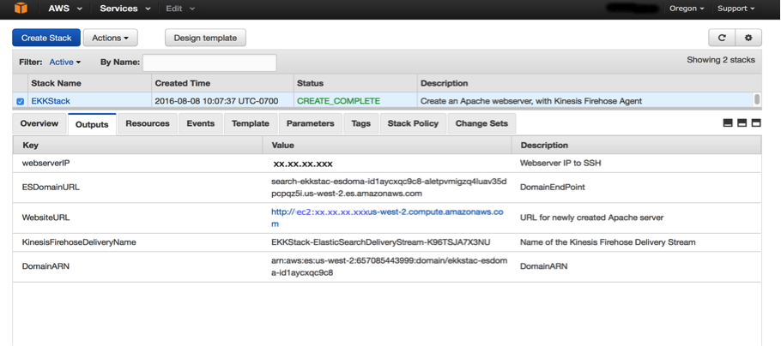
Task: Sort by the Created Time column header
Action: [x=222, y=83]
